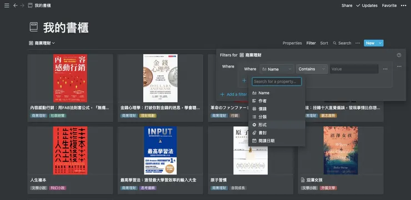
Task: Click the 沼澤女孩 card title
Action: [315, 180]
